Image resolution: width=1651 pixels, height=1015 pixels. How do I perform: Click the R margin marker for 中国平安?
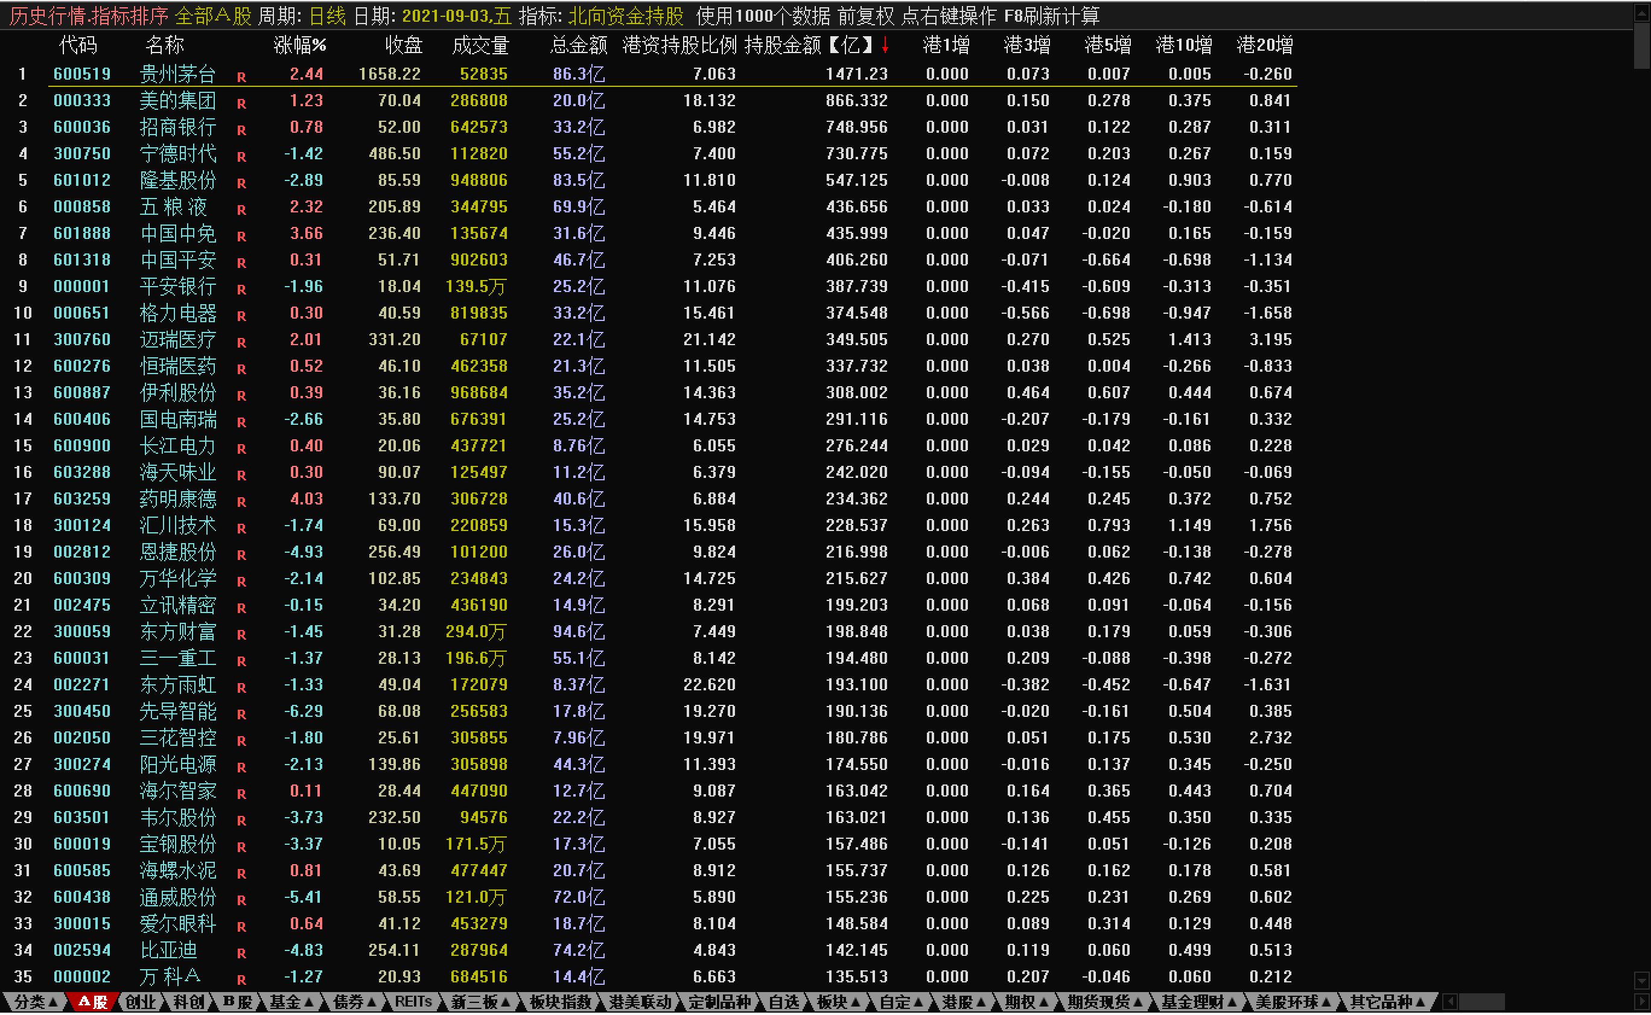tap(241, 262)
